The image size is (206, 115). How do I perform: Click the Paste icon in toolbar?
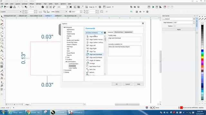[26, 7]
